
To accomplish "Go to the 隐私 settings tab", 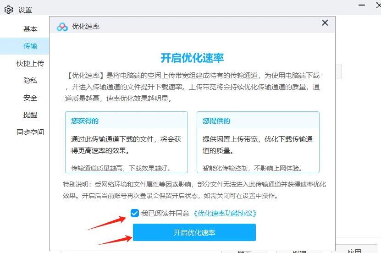I will (x=30, y=80).
